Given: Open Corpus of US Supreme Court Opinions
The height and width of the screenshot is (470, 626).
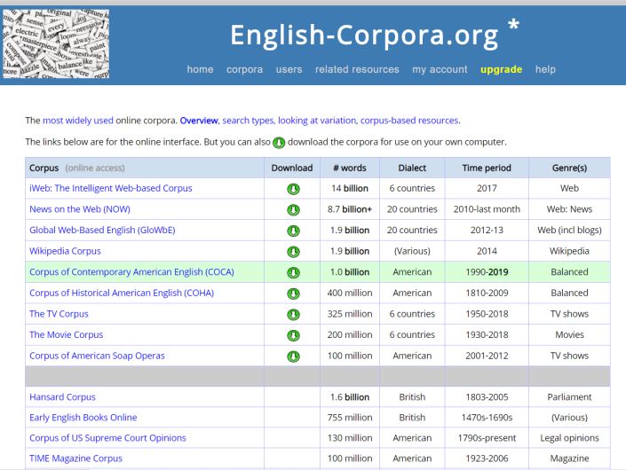Looking at the screenshot, I should (x=107, y=438).
